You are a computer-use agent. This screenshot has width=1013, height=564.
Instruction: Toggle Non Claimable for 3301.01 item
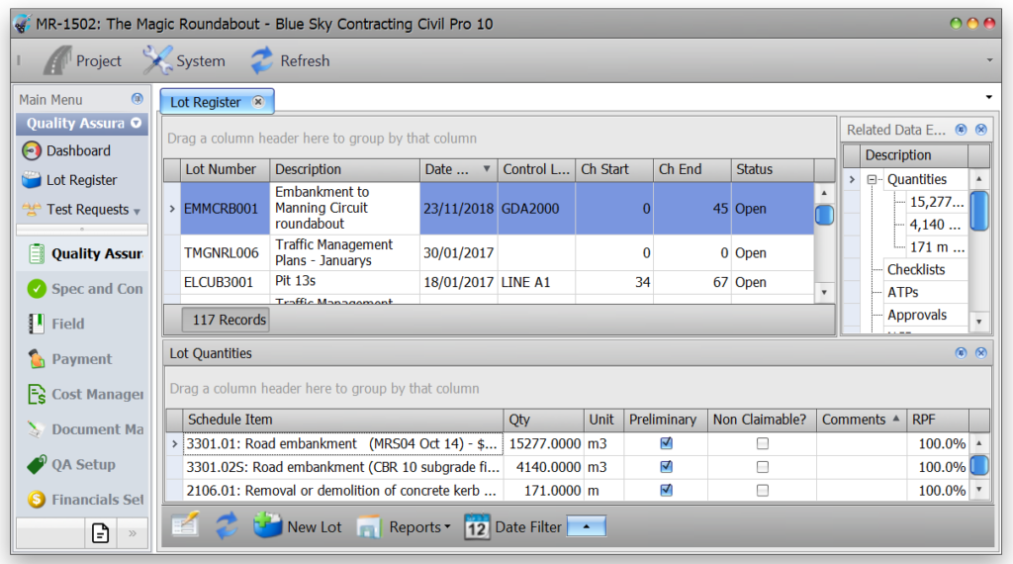[763, 443]
